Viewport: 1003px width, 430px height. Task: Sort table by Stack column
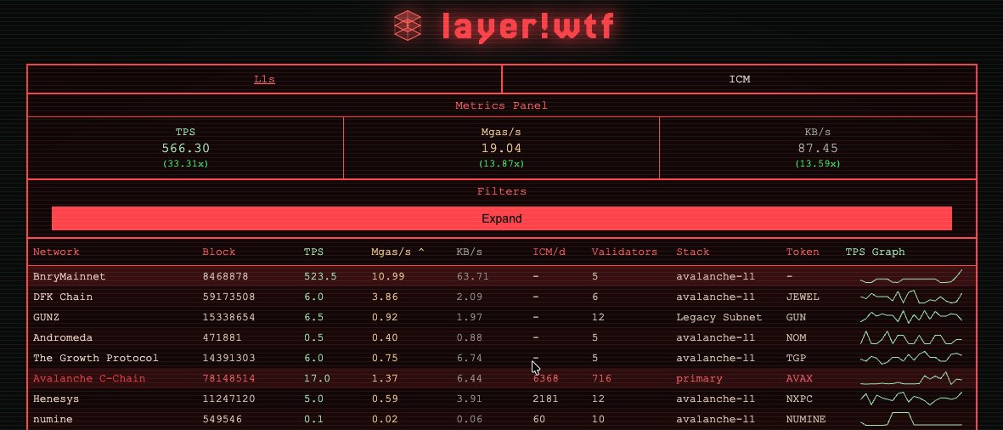[x=693, y=252]
